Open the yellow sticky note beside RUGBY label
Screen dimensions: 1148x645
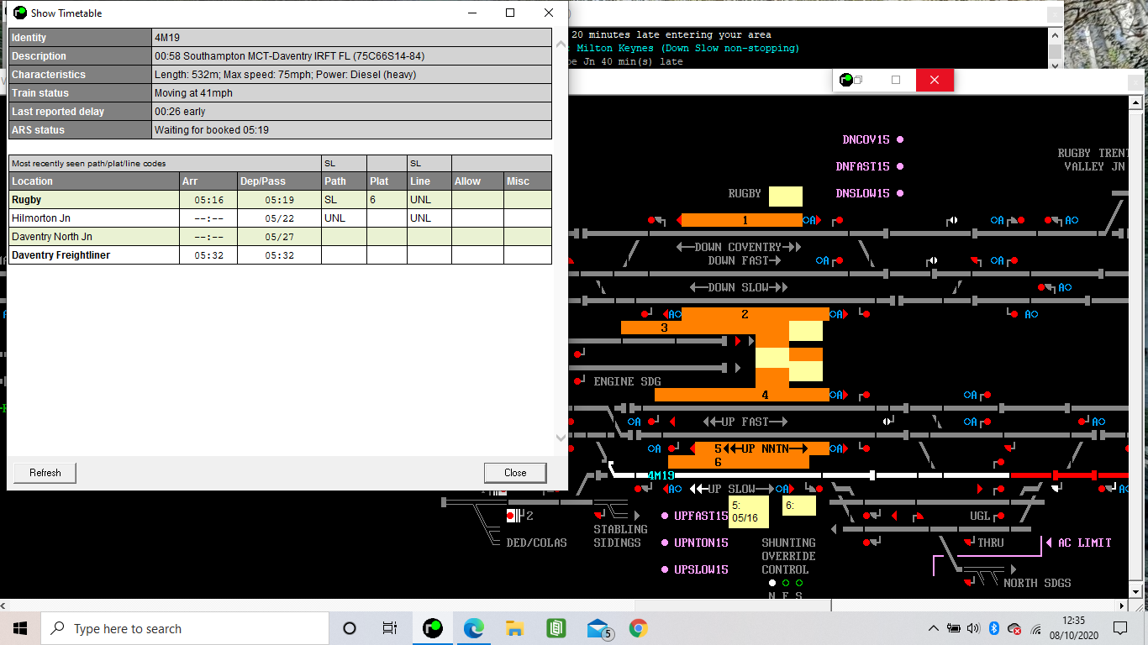click(786, 197)
